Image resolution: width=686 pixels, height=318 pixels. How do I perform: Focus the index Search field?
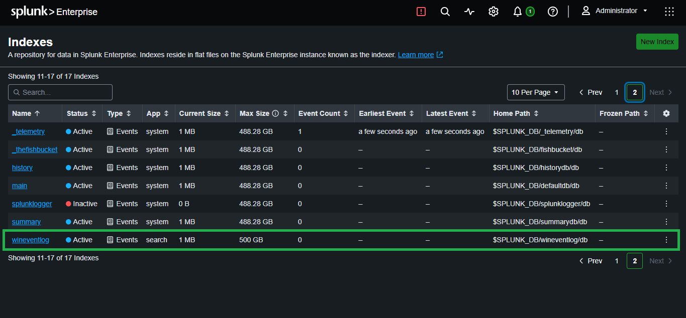point(60,92)
